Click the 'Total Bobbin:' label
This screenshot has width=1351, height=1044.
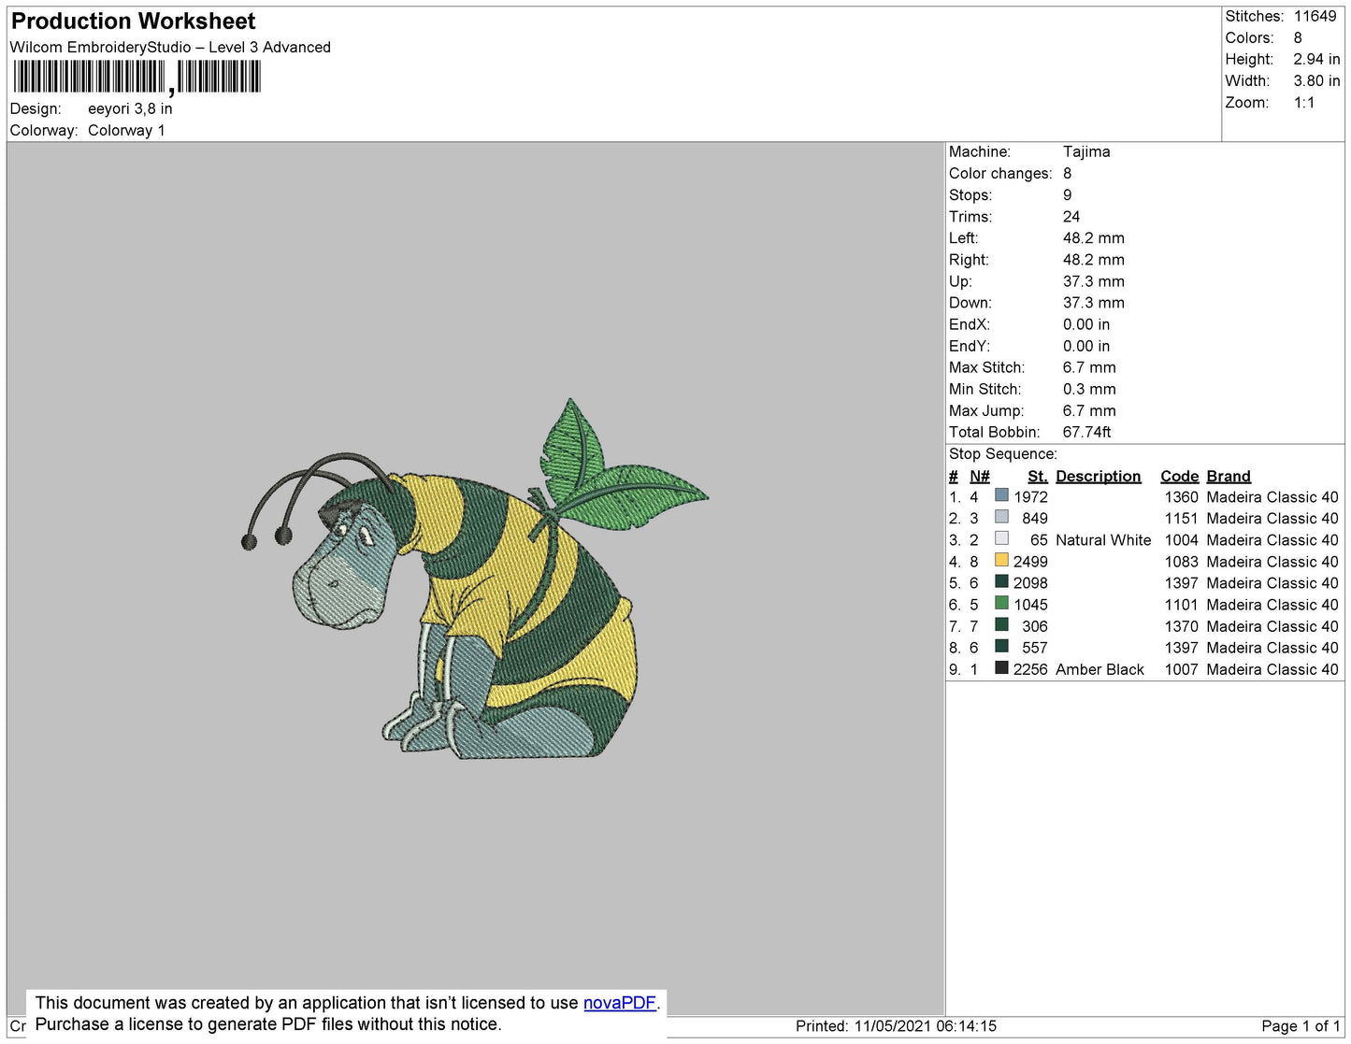(x=995, y=432)
